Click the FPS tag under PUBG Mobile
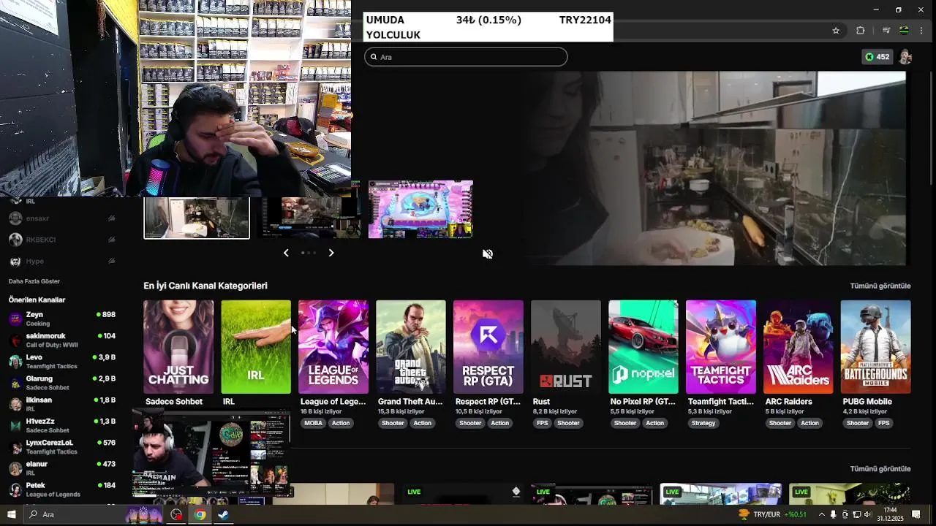936x526 pixels. click(x=884, y=423)
